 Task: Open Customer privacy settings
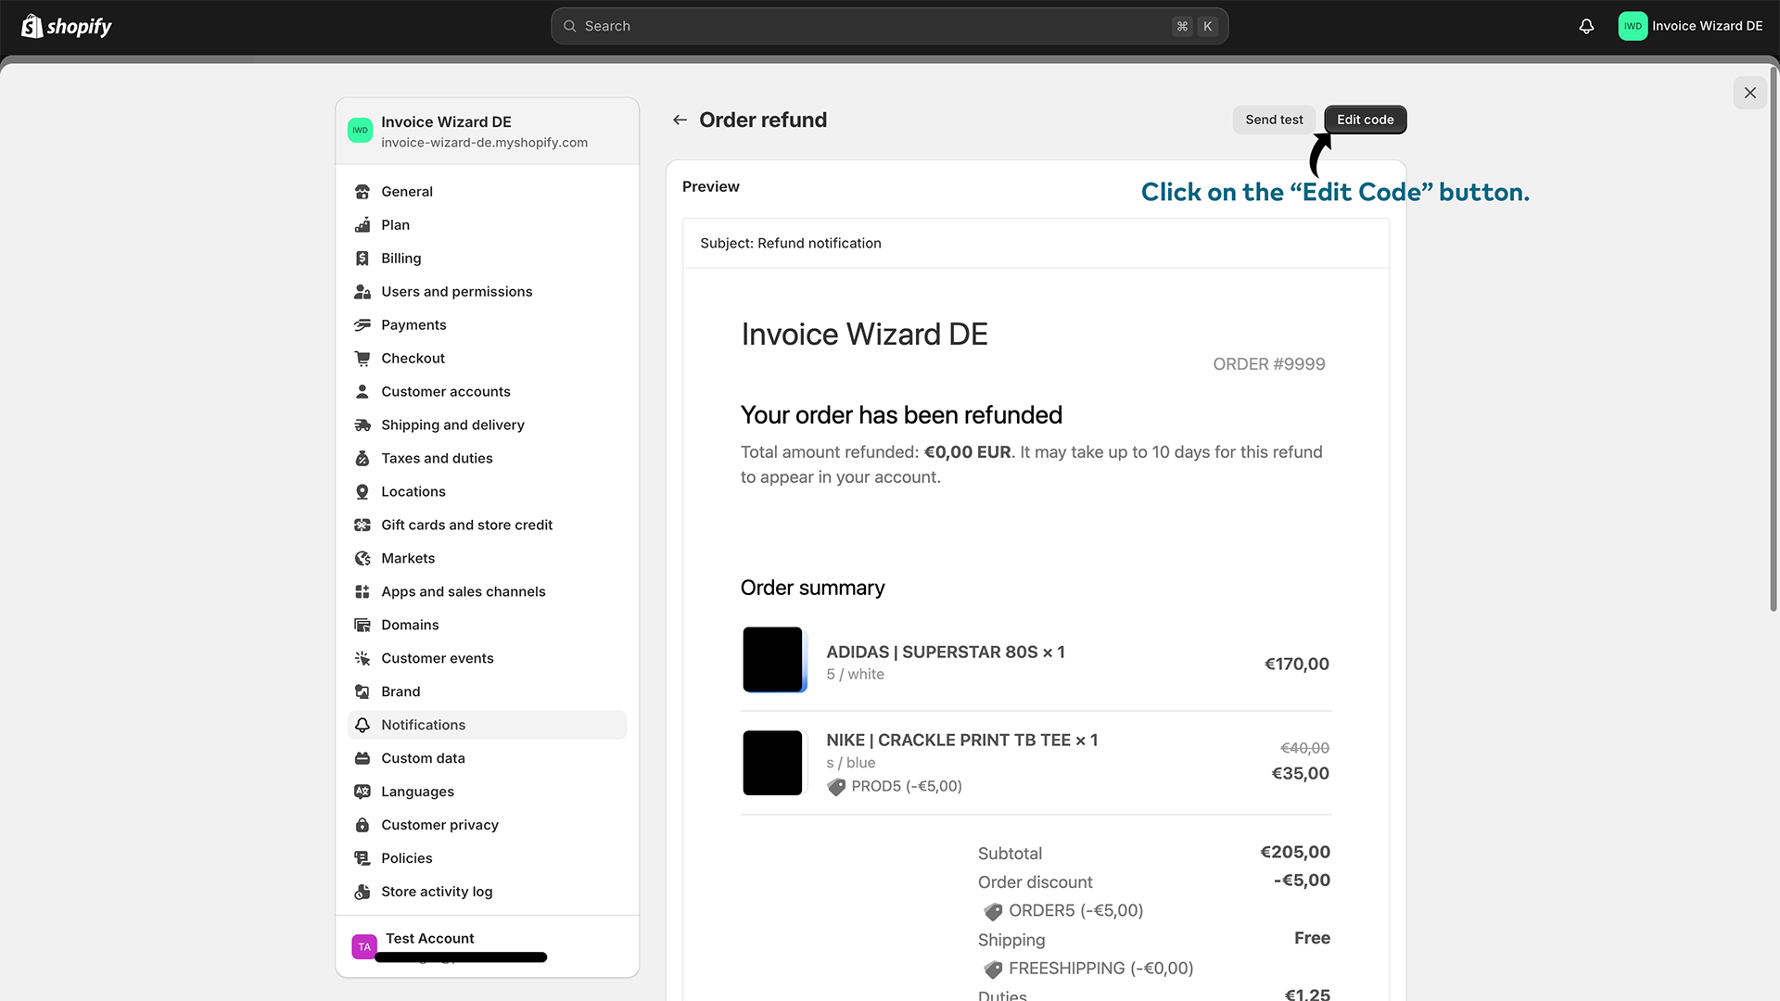coord(487,826)
